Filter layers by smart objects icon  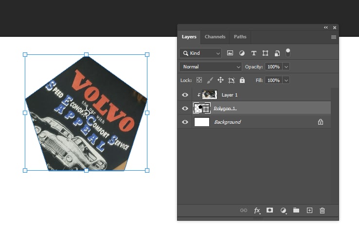[x=277, y=53]
